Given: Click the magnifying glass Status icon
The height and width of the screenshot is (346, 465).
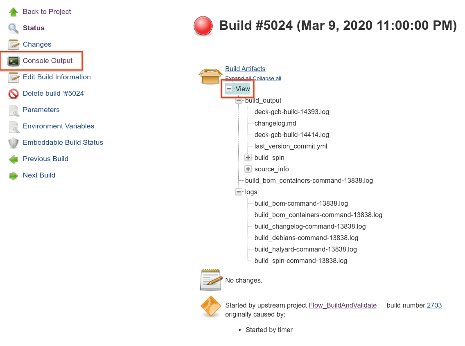Looking at the screenshot, I should click(x=14, y=28).
